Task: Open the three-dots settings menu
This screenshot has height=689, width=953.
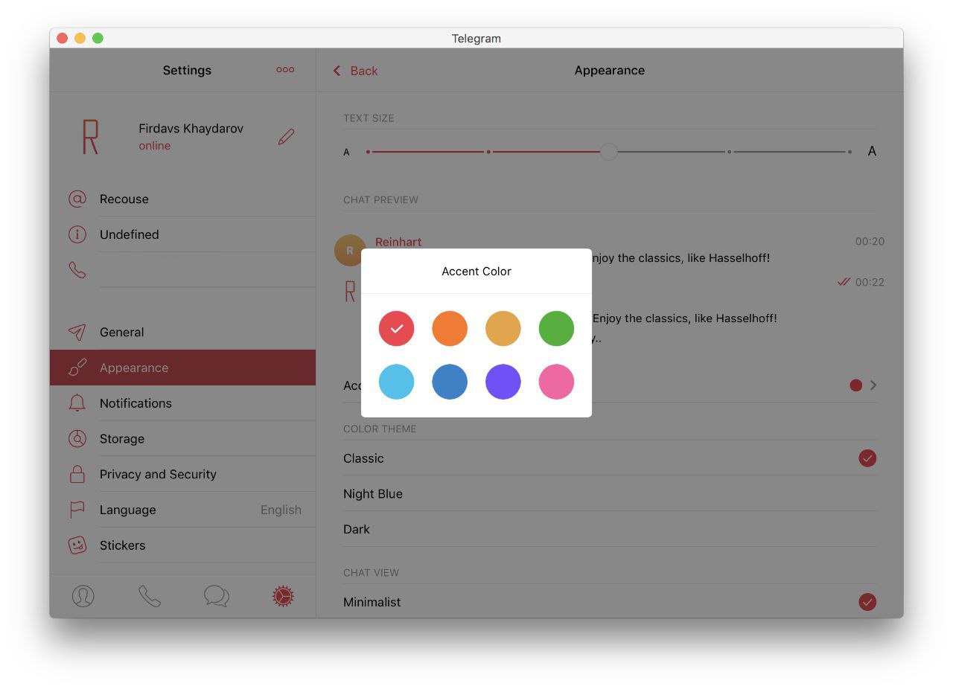Action: point(285,70)
